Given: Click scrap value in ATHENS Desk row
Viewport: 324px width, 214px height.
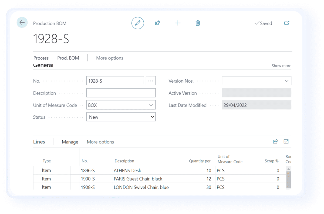Looking at the screenshot, I should [266, 170].
